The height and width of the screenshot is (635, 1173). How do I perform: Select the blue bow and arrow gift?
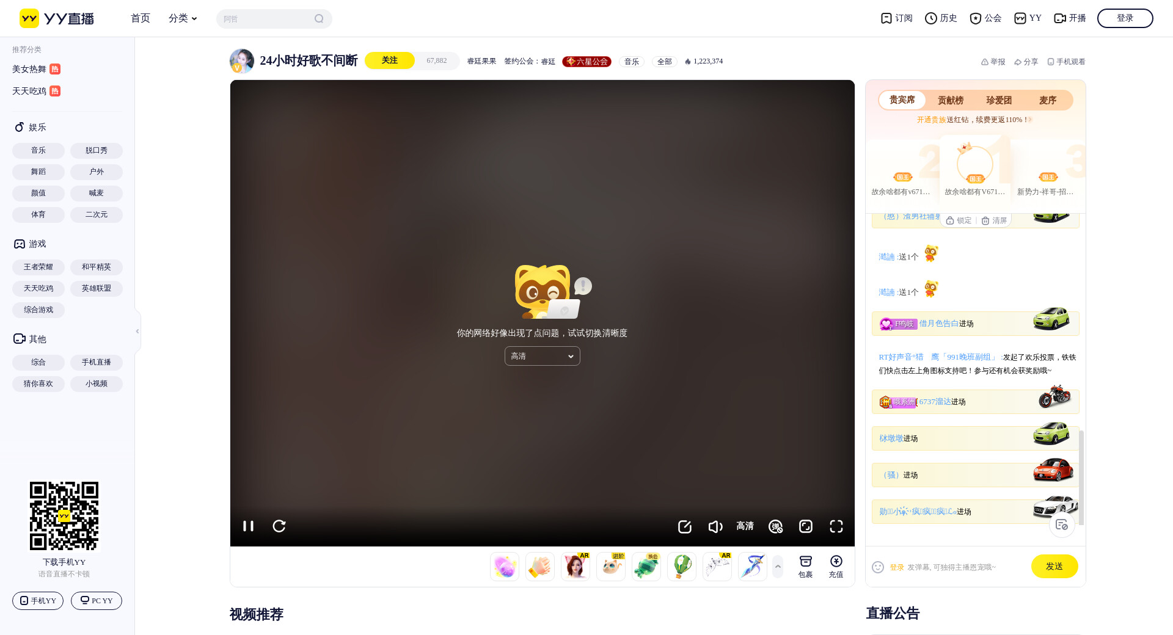click(753, 567)
